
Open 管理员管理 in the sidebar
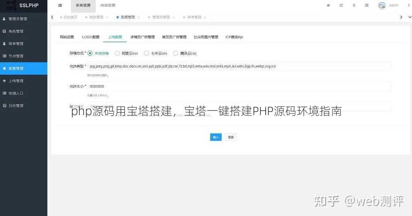pyautogui.click(x=24, y=19)
